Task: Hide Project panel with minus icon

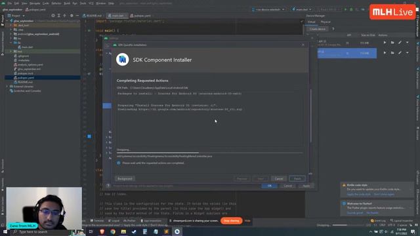Action: pos(77,16)
